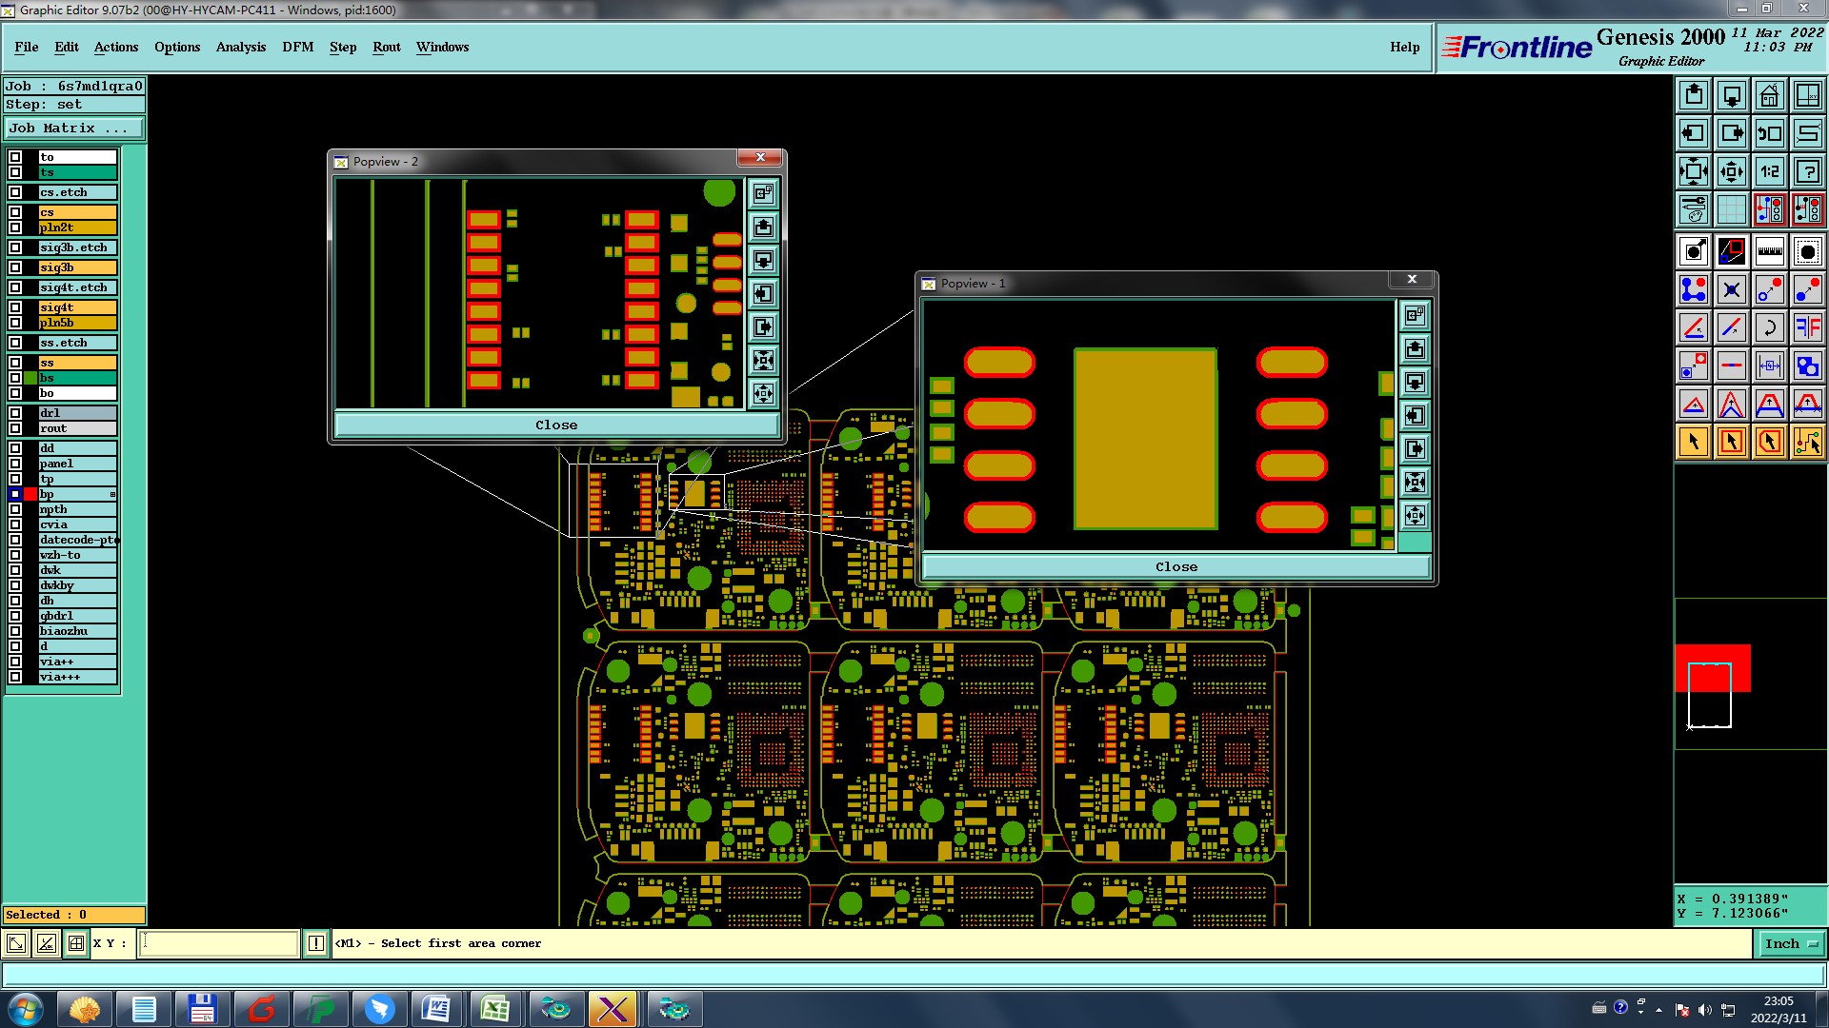Click the mirror F flip icon
The image size is (1829, 1028).
(x=1807, y=327)
